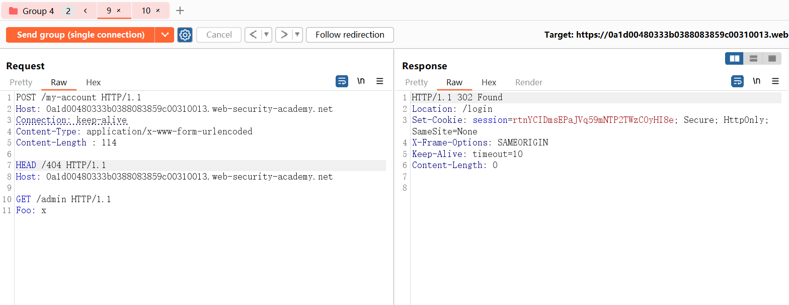Image resolution: width=789 pixels, height=305 pixels.
Task: Open the Response Render tab
Action: [529, 82]
